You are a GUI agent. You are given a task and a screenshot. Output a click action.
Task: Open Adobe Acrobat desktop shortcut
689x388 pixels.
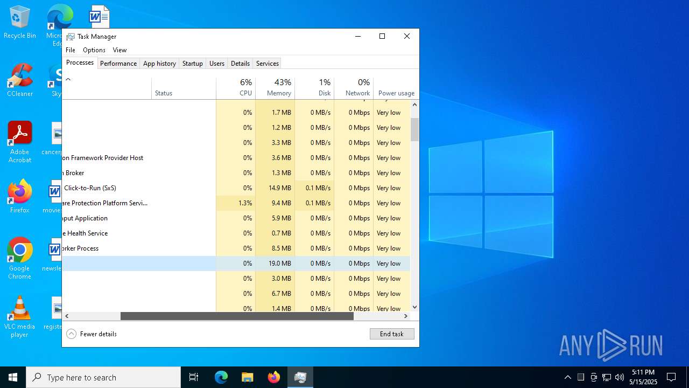coord(20,142)
